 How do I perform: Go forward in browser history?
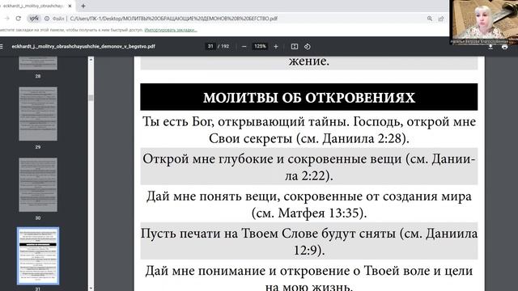click(x=6, y=19)
